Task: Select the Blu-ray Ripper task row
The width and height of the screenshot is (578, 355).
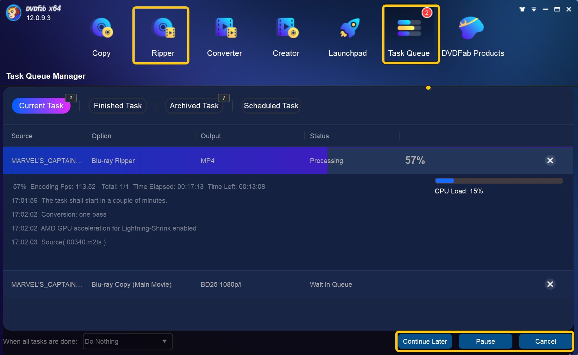Action: coord(288,160)
